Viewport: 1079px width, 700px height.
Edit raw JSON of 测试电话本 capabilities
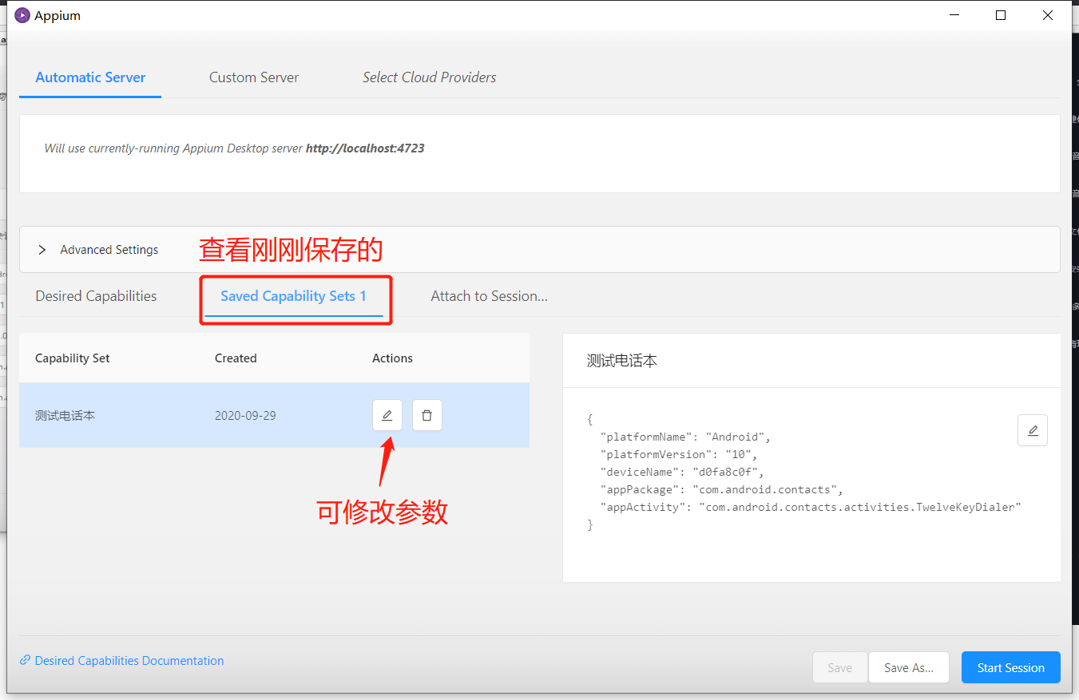tap(1033, 430)
